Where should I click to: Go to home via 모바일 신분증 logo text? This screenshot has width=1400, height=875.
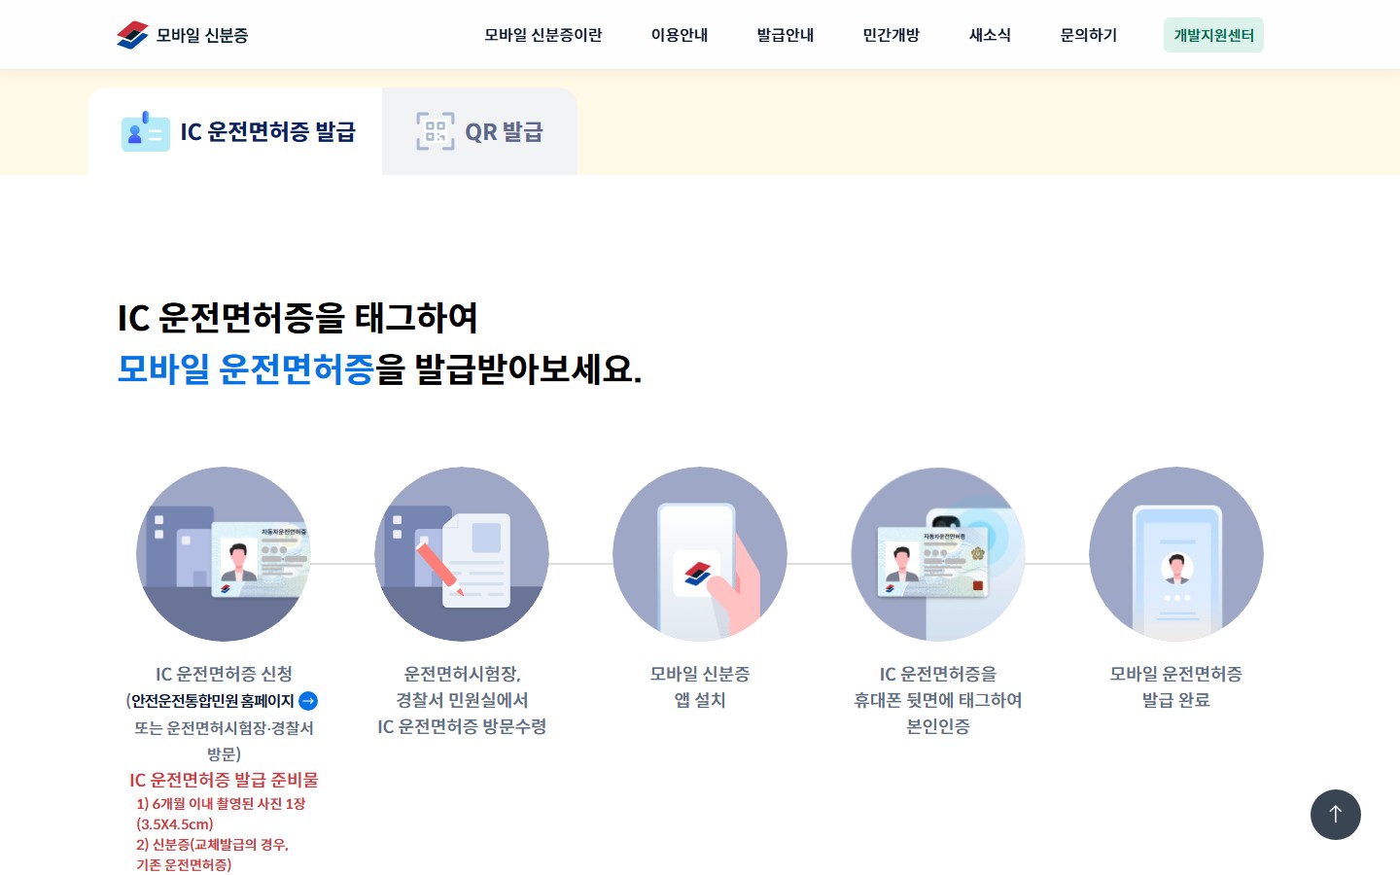pyautogui.click(x=202, y=35)
